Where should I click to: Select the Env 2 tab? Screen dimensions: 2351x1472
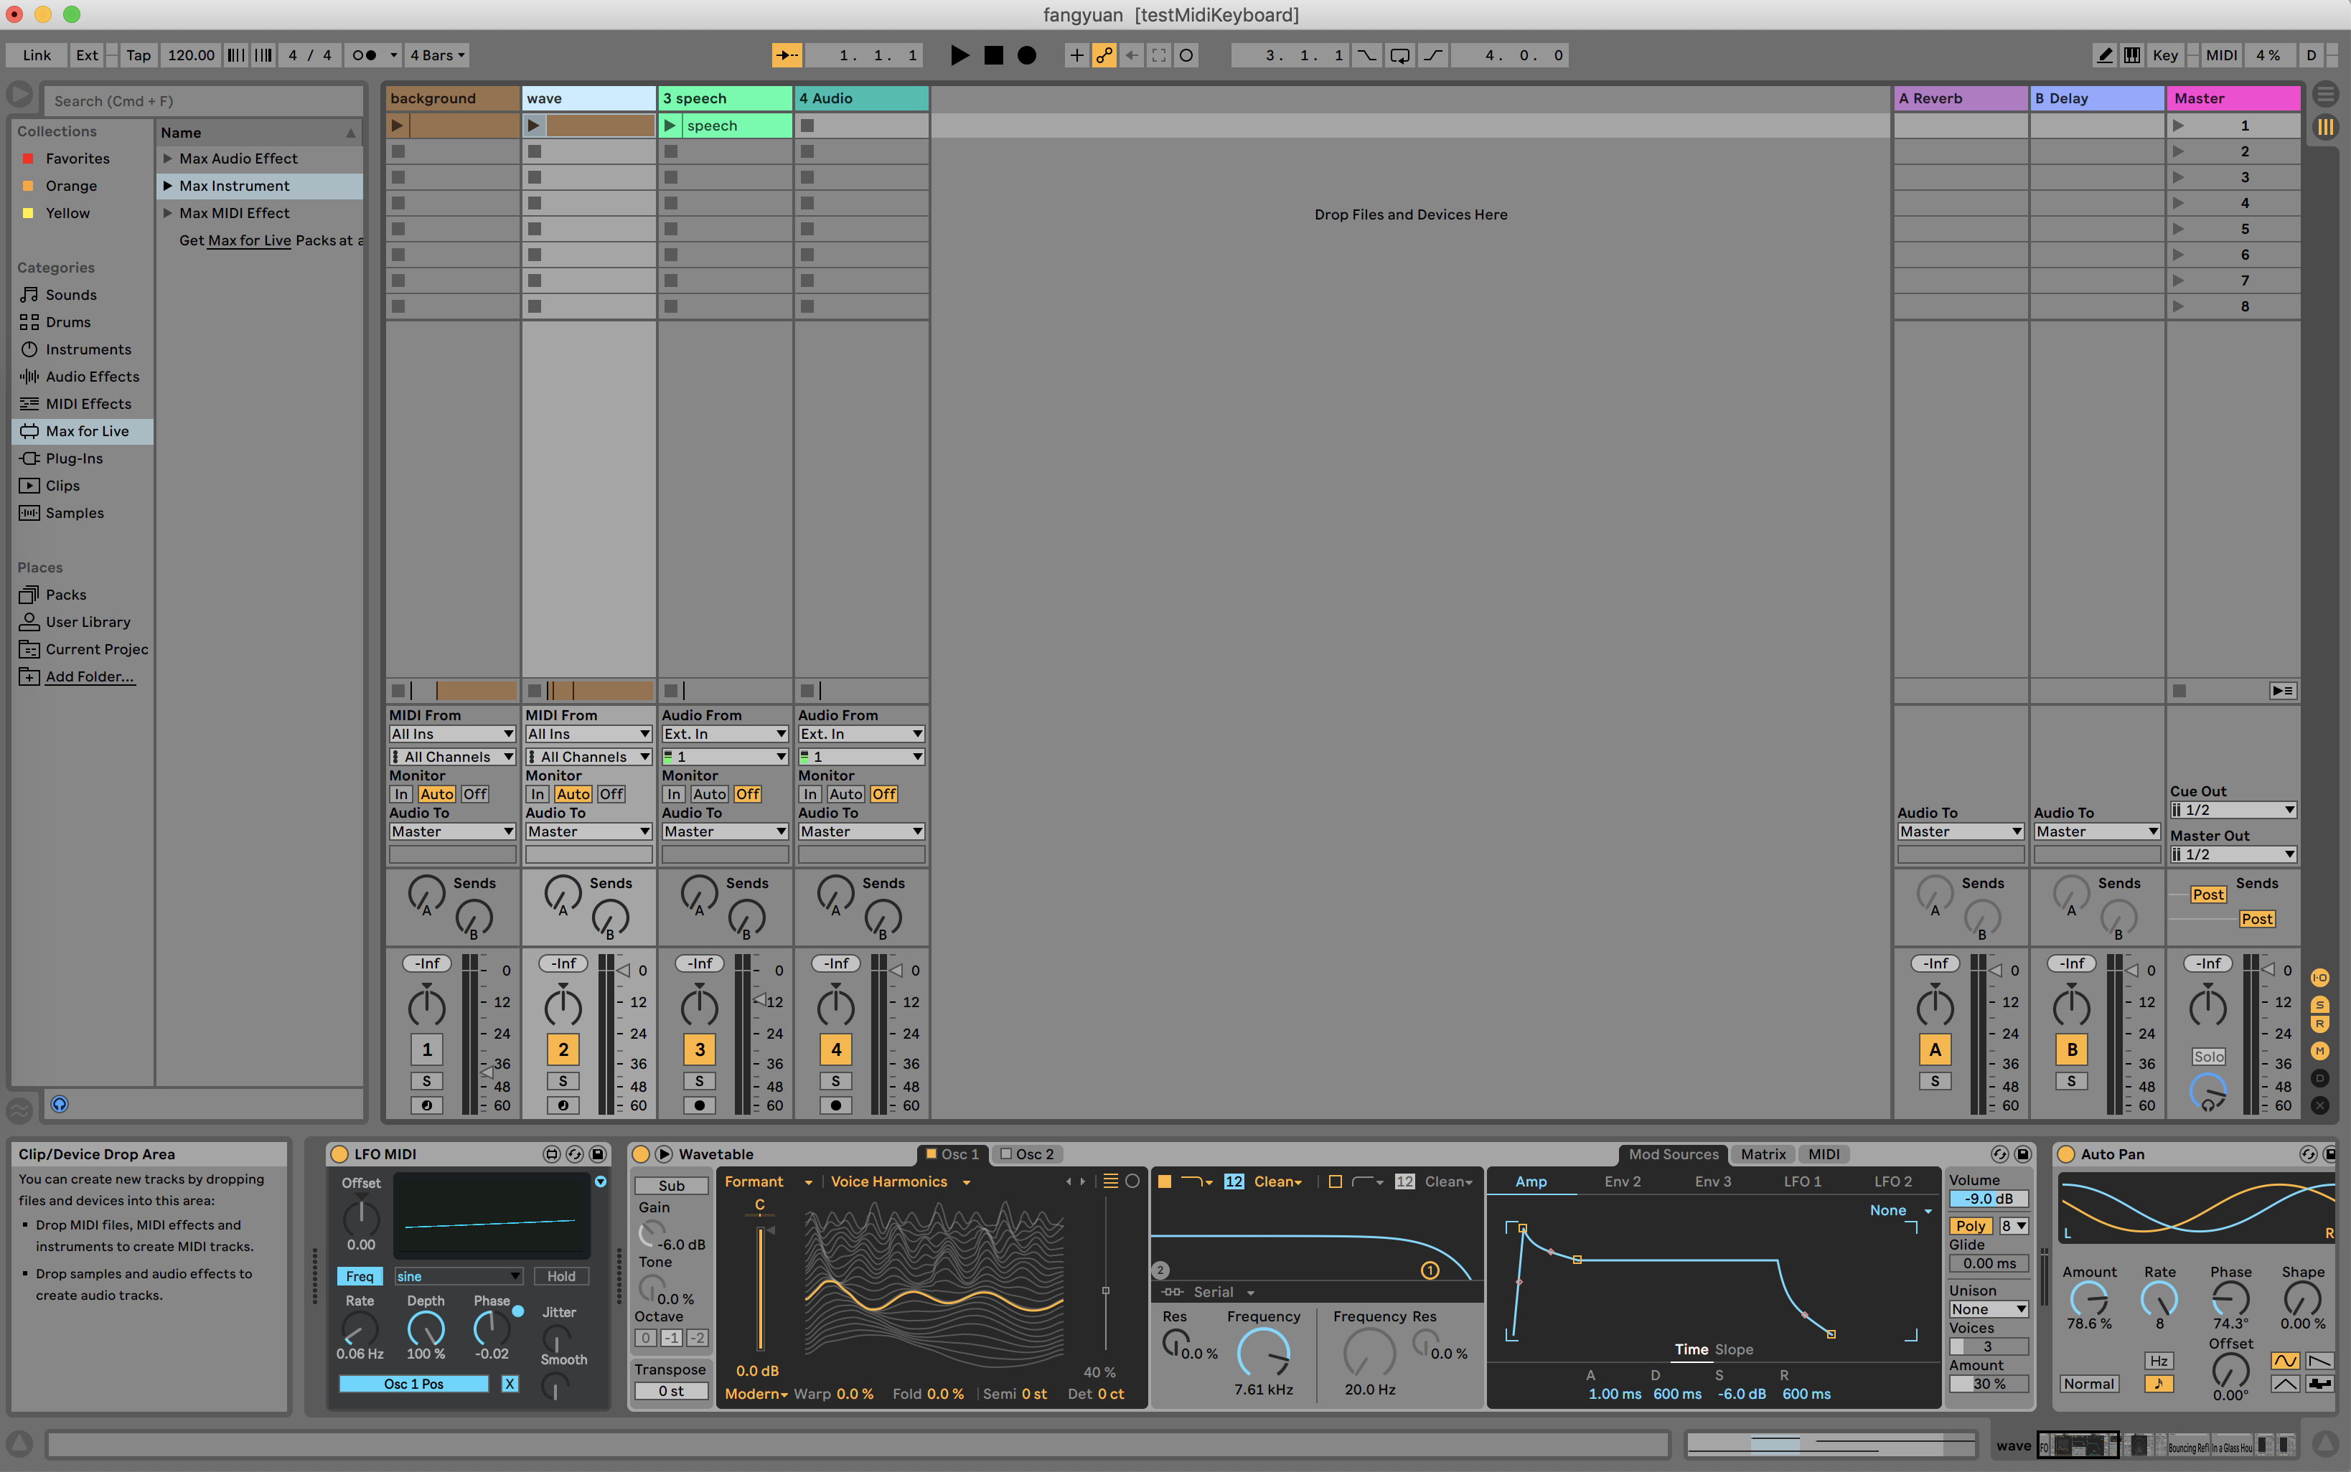point(1622,1182)
